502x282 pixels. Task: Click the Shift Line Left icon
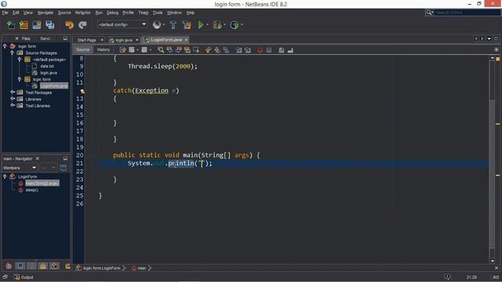[238, 50]
